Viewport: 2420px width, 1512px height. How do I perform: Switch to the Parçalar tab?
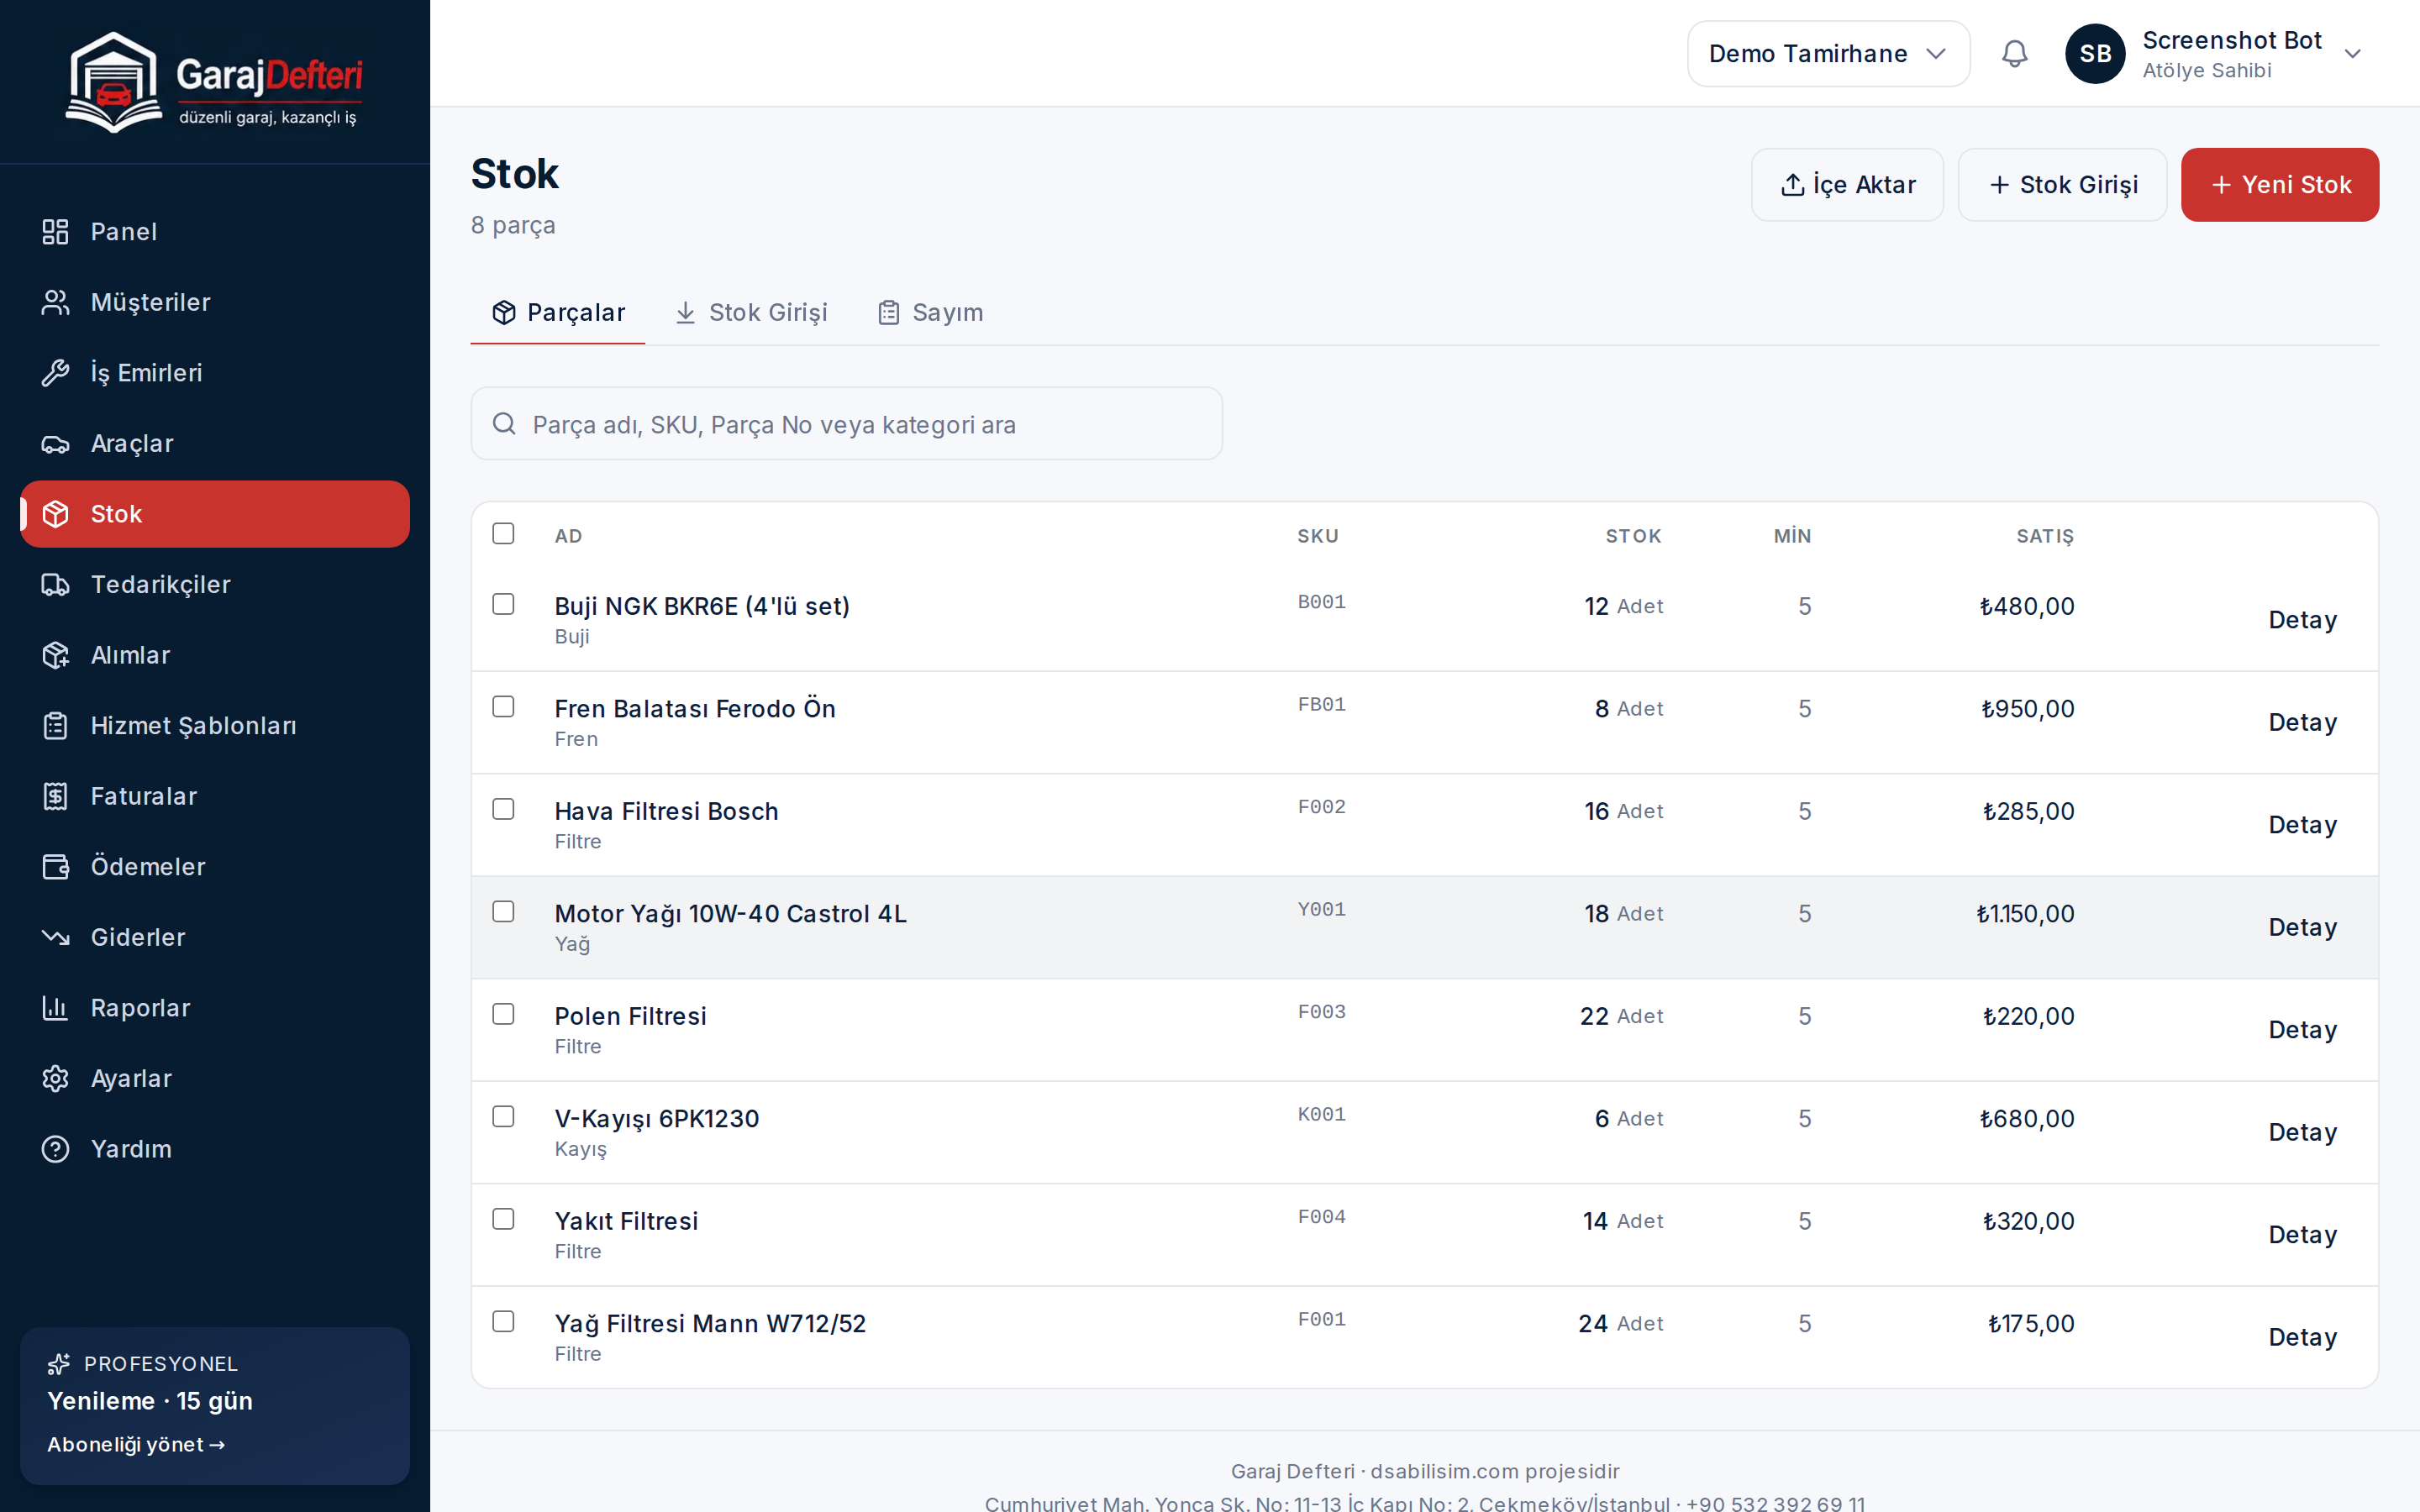[x=558, y=313]
